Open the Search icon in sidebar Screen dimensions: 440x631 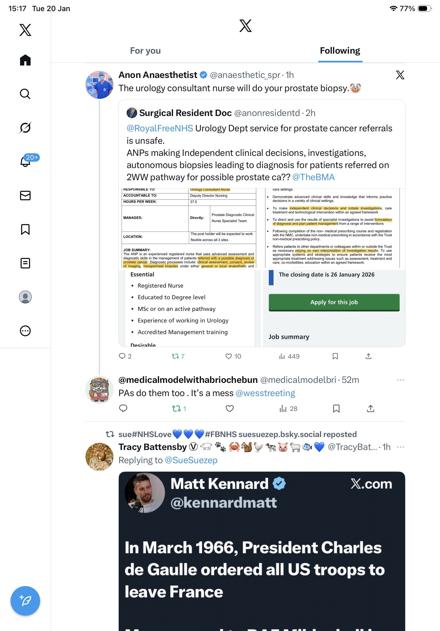pos(25,94)
